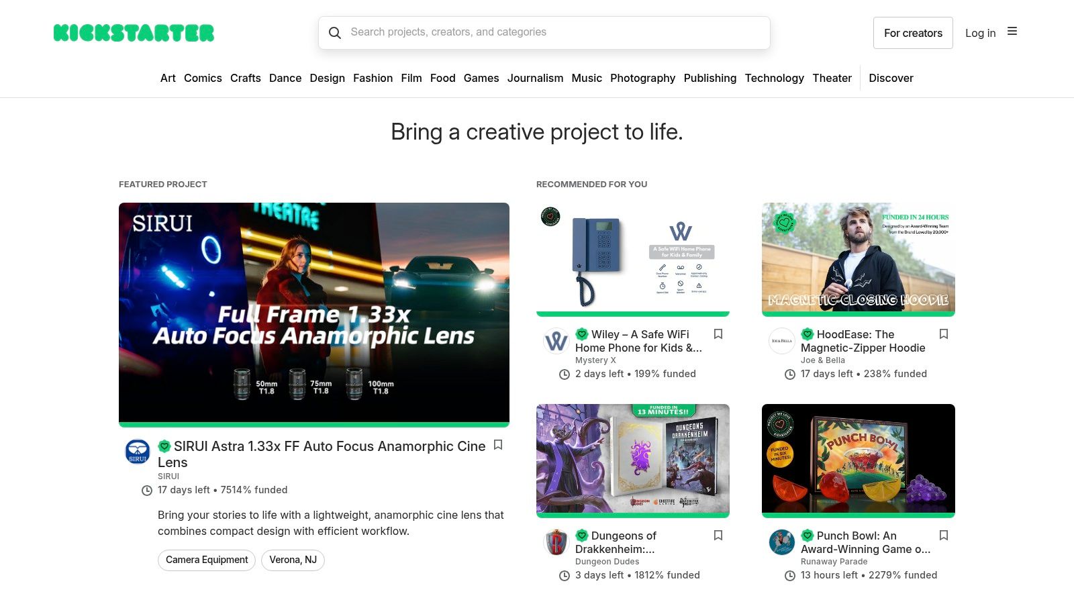The width and height of the screenshot is (1074, 604).
Task: Click the Discover link
Action: 891,79
